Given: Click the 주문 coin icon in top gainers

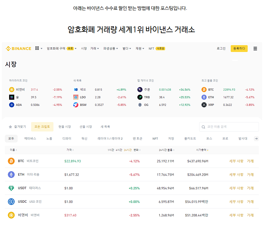Looking at the screenshot, I should 140,90.
